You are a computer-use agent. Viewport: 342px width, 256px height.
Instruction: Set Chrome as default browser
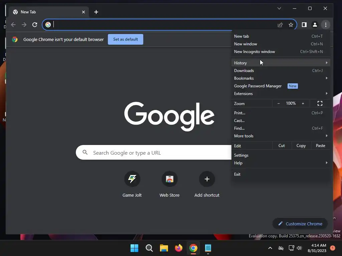click(x=126, y=39)
